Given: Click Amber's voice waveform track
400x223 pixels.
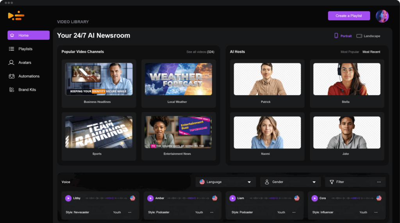Looking at the screenshot, I should (187, 198).
